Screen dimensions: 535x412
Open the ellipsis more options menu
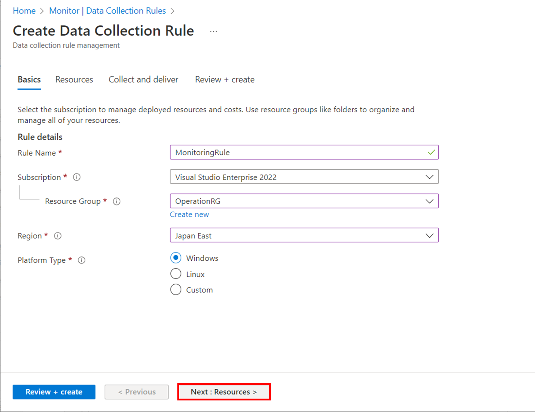(214, 31)
